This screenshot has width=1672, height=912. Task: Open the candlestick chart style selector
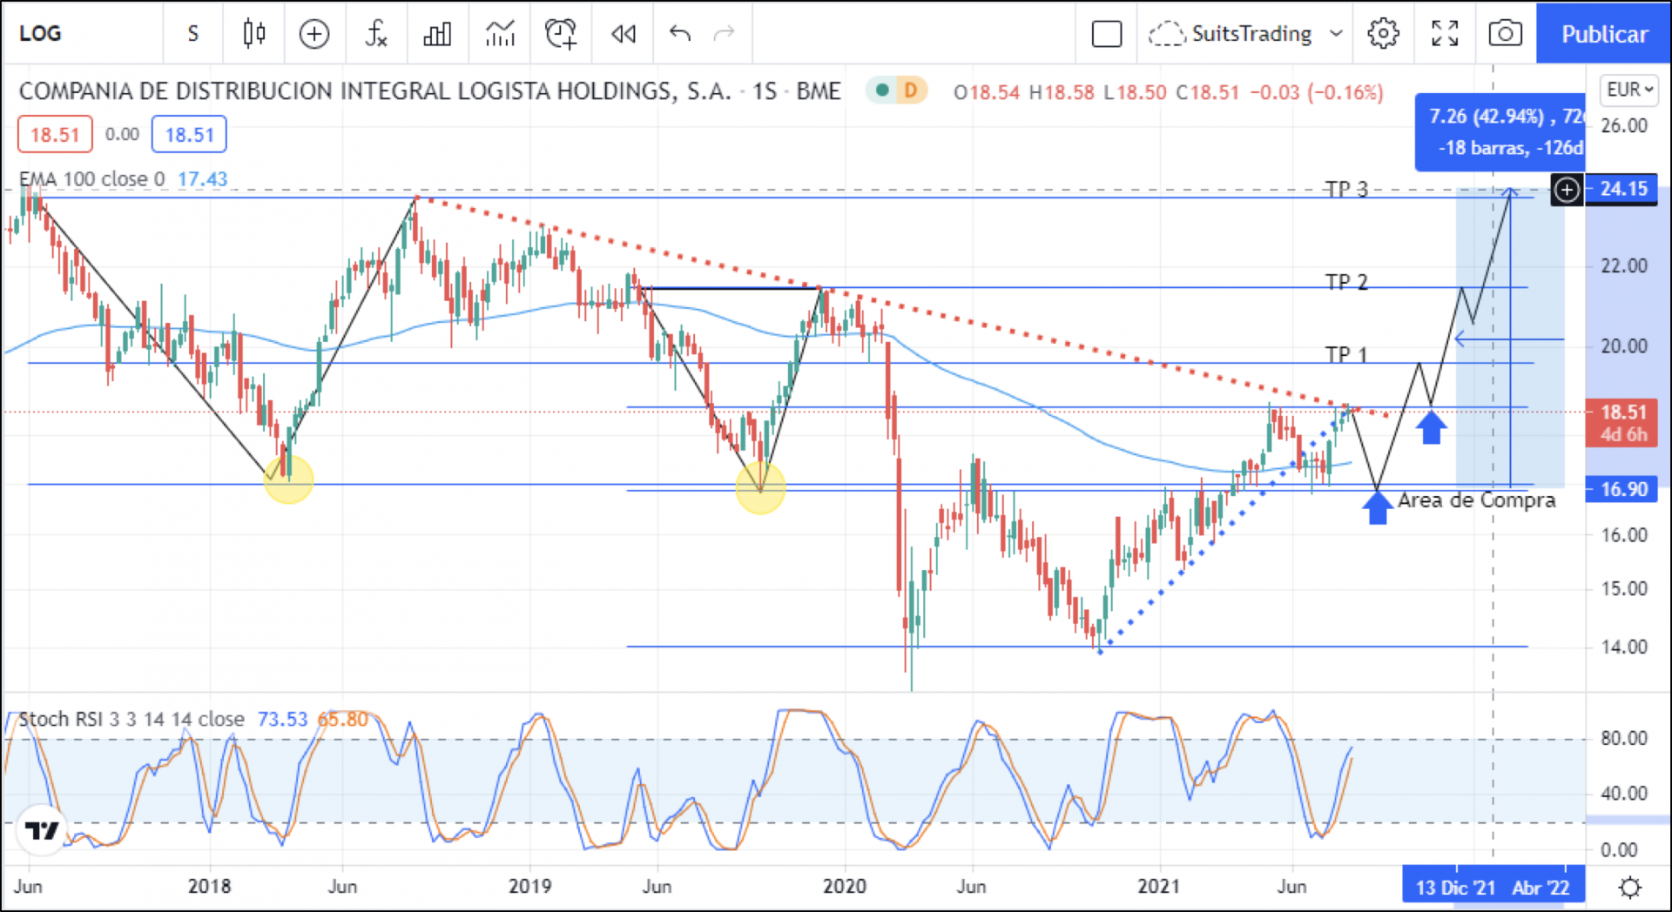click(x=253, y=34)
